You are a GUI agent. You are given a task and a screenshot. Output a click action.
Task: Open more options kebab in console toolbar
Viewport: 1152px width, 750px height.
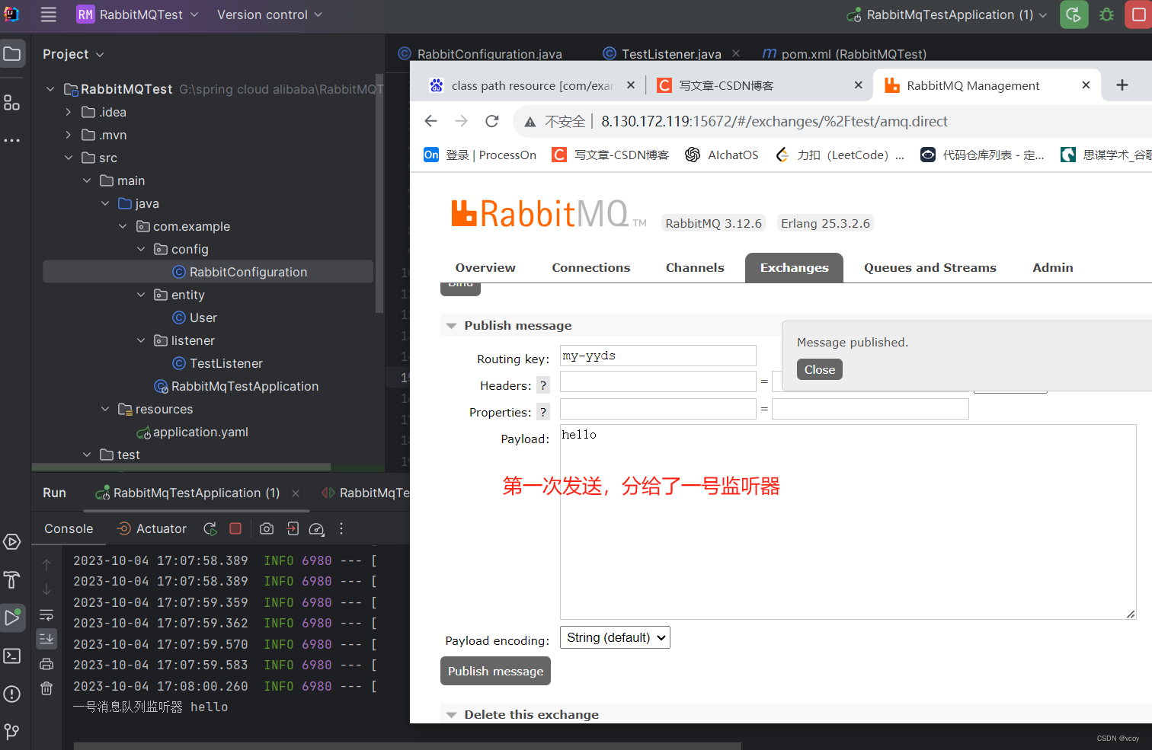click(341, 528)
